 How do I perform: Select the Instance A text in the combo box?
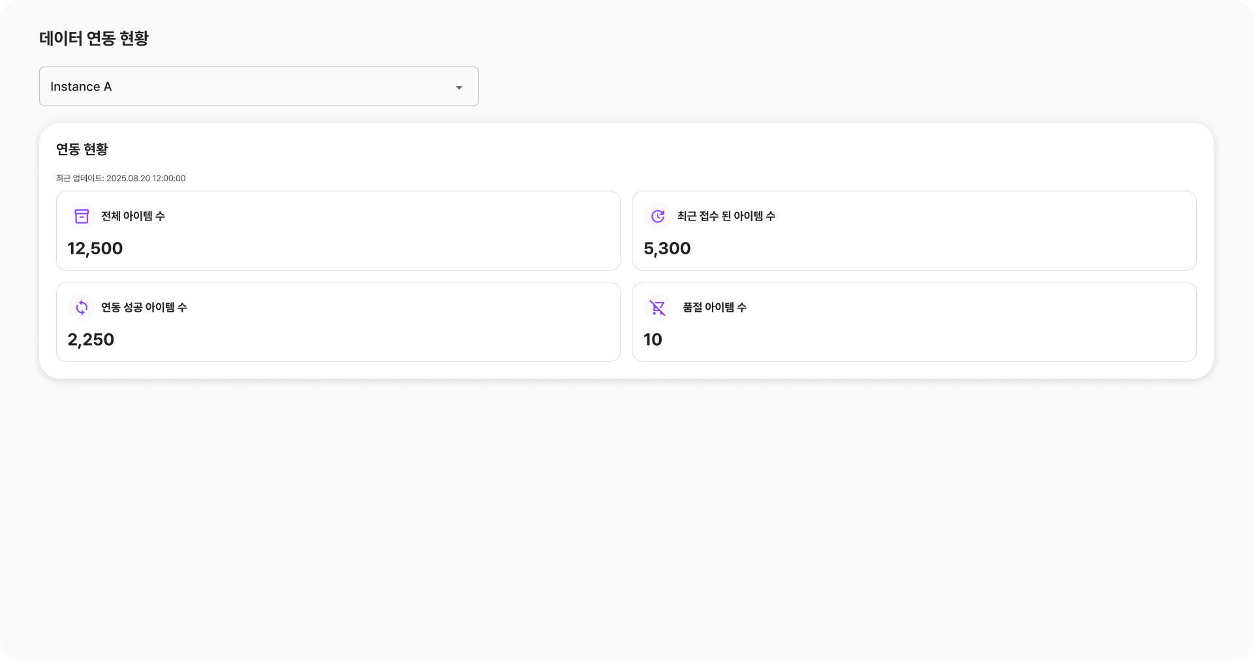coord(81,87)
